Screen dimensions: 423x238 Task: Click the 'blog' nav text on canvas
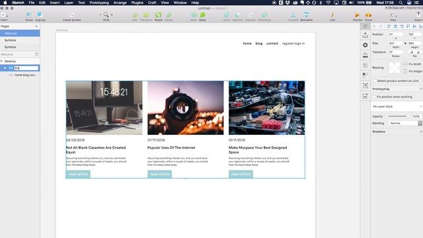pyautogui.click(x=259, y=44)
